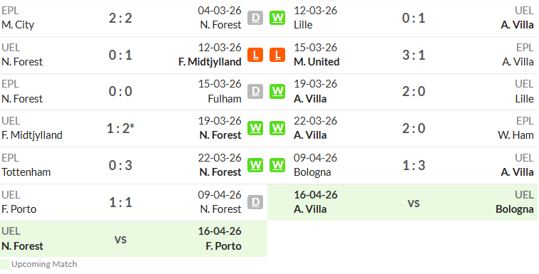
Task: Open the 0:3 score for Tottenham
Action: (120, 165)
